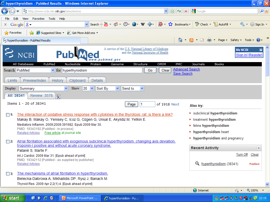Check the box for result 3
Viewport: 270px width, 202px height.
(x=8, y=174)
